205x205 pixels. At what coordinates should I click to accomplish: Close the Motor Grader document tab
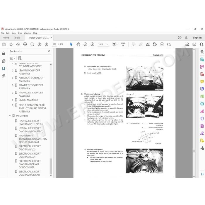[51, 38]
